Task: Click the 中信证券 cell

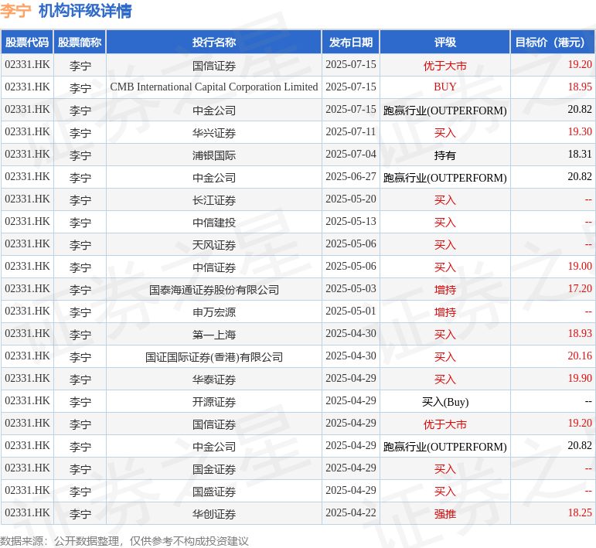Action: 214,267
